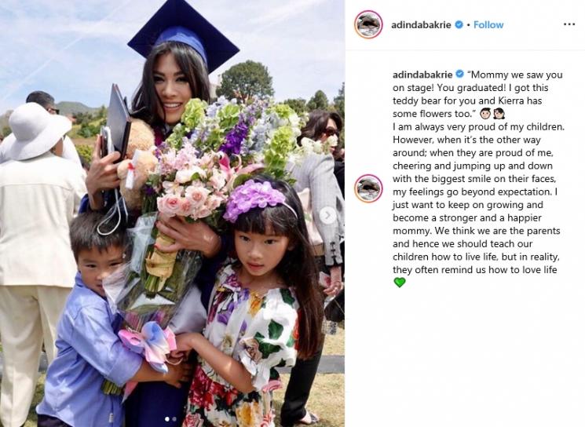Click the caption's last line "how to love life"

pos(474,270)
